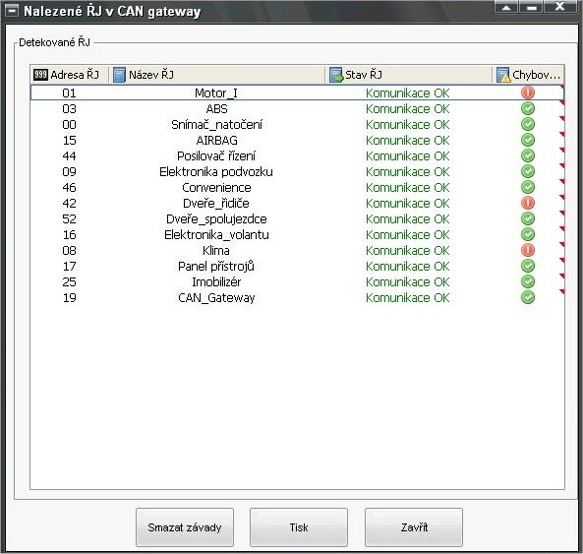The width and height of the screenshot is (583, 554).
Task: Sort by Adresa ŘJ column header
Action: click(x=70, y=75)
